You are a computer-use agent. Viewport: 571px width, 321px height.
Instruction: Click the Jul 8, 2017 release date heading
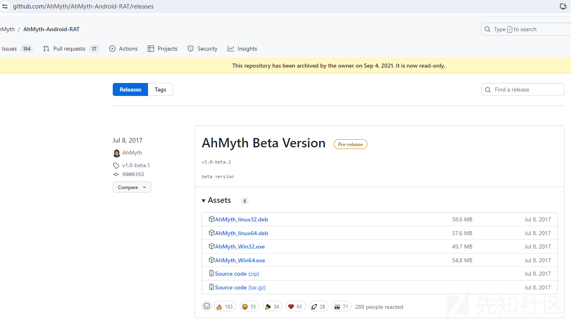click(128, 140)
